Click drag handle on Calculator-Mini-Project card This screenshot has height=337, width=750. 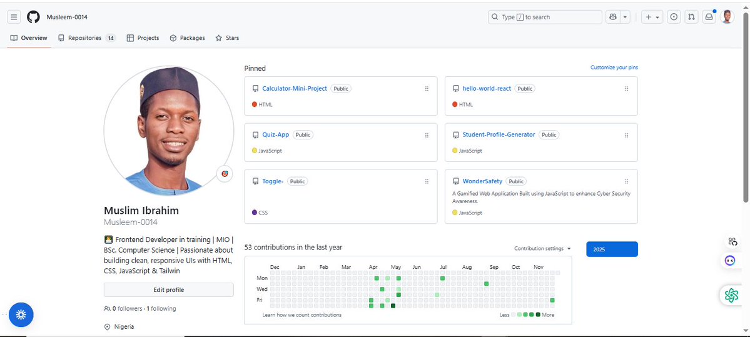point(427,89)
